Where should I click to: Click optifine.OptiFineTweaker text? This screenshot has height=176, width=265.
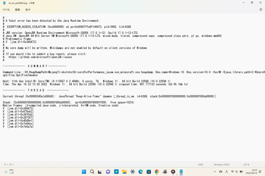(x=20, y=75)
